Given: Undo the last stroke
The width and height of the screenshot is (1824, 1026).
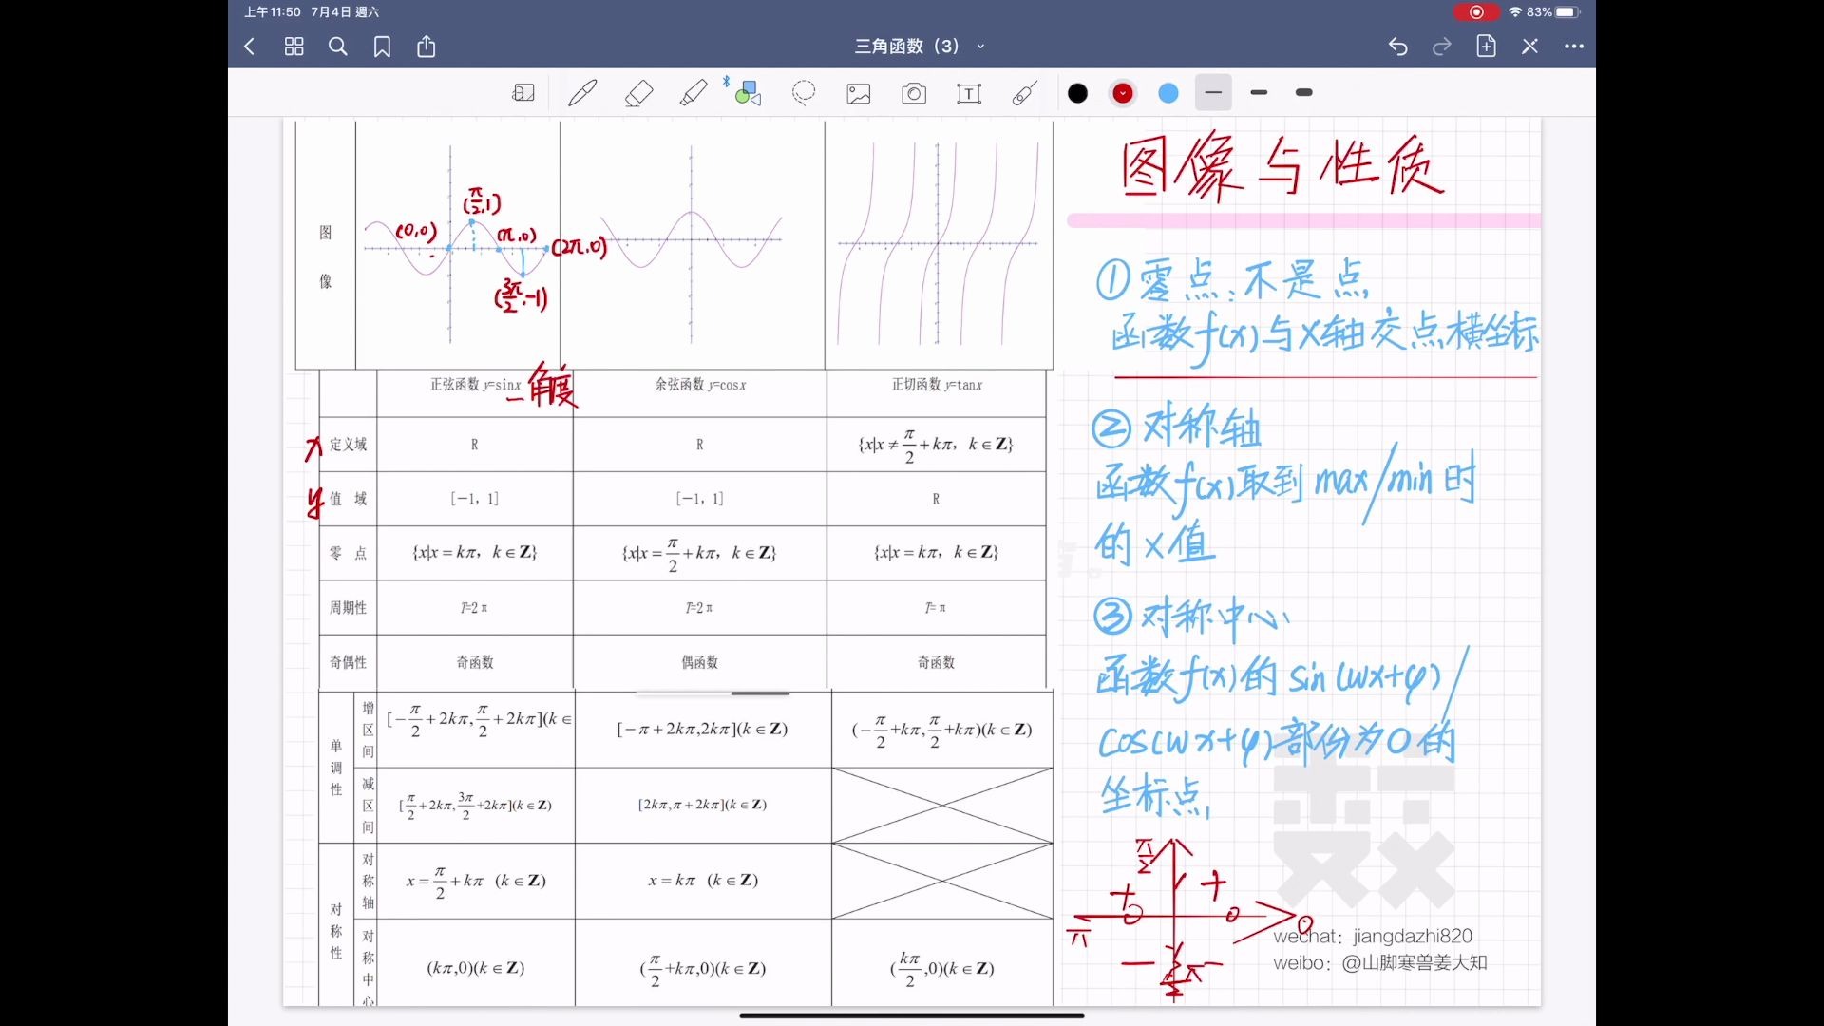Looking at the screenshot, I should click(x=1397, y=46).
